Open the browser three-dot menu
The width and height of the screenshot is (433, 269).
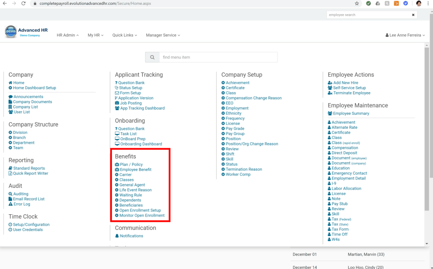click(428, 4)
